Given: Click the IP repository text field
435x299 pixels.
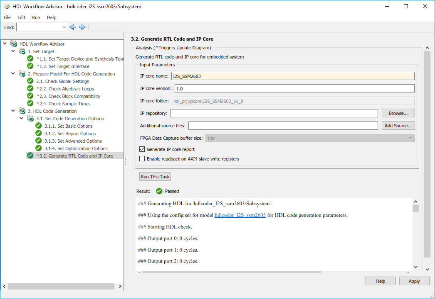Looking at the screenshot, I should point(274,113).
